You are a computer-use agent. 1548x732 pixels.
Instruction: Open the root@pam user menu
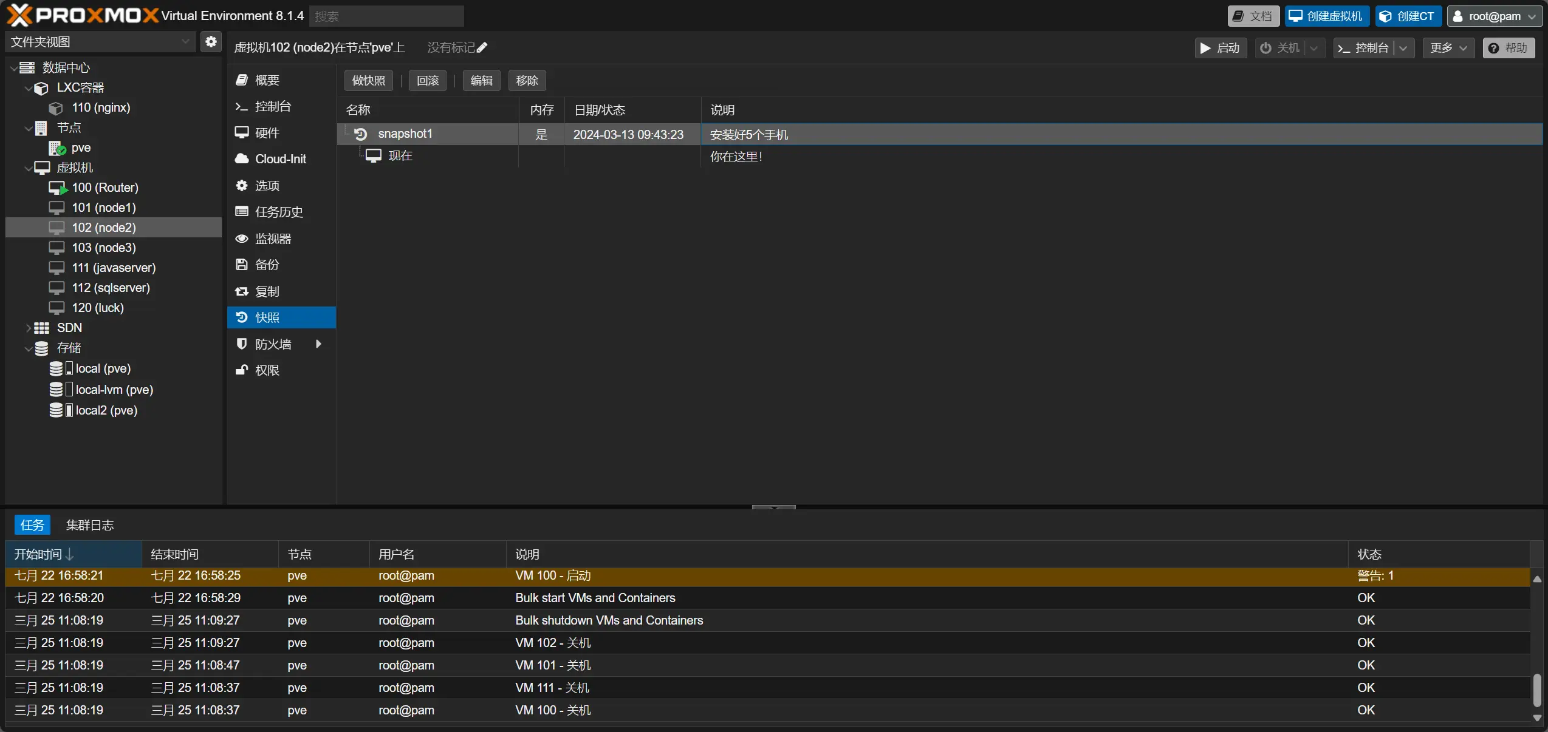(1494, 16)
